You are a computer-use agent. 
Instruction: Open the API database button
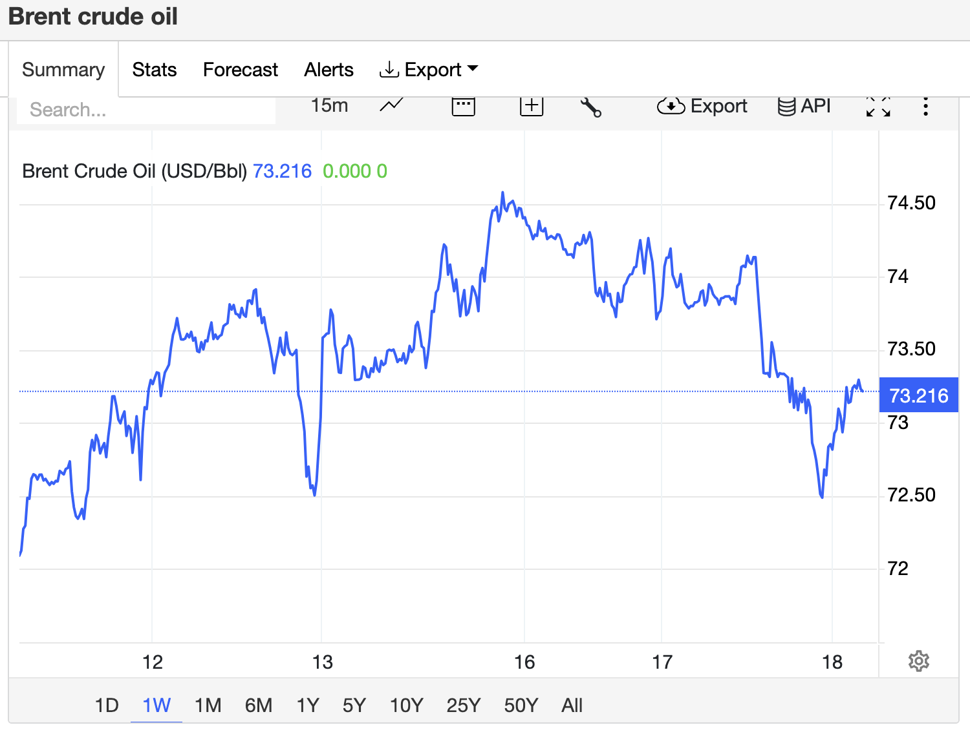click(804, 106)
